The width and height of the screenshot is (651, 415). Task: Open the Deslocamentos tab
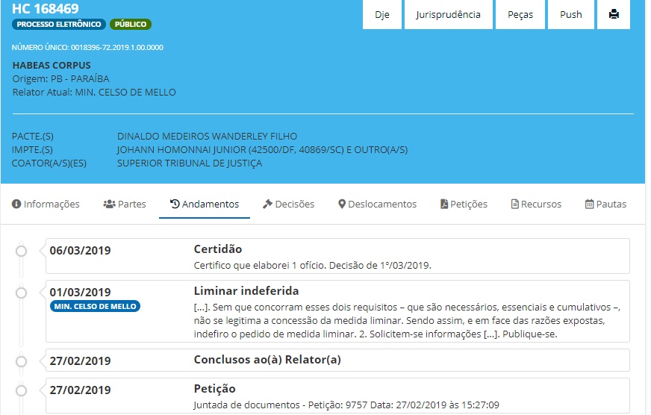coord(377,204)
